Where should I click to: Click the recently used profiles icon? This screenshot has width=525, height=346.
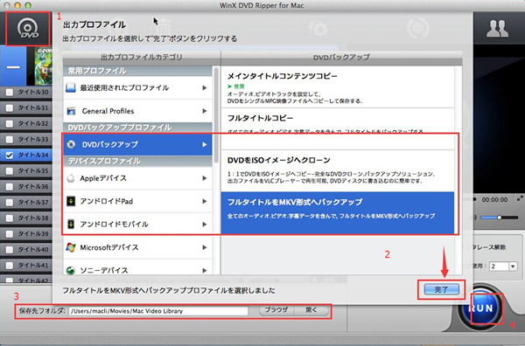[x=71, y=88]
